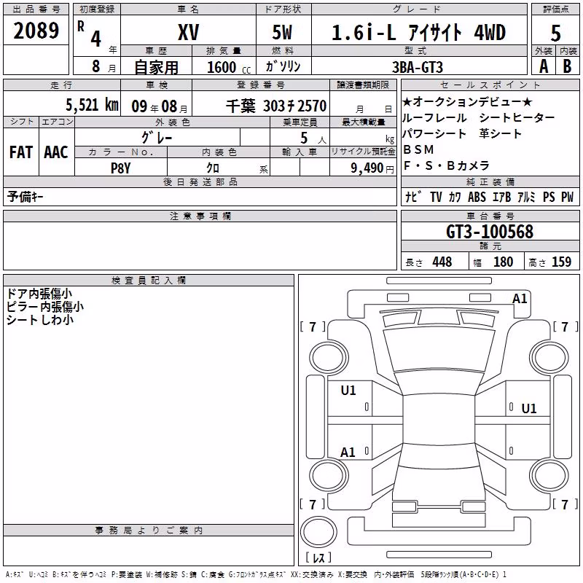583x583 pixels.
Task: Click shift type FAT
Action: (x=21, y=152)
